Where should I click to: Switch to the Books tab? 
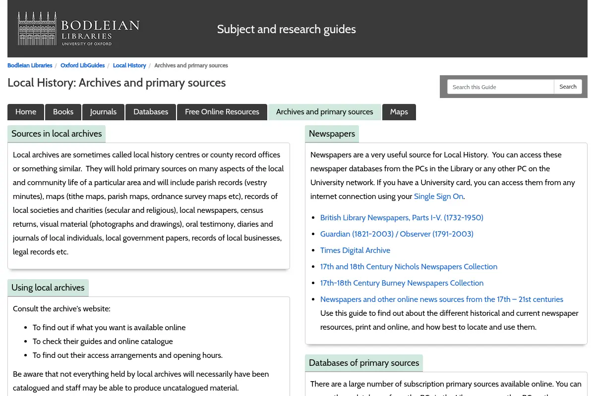tap(63, 112)
